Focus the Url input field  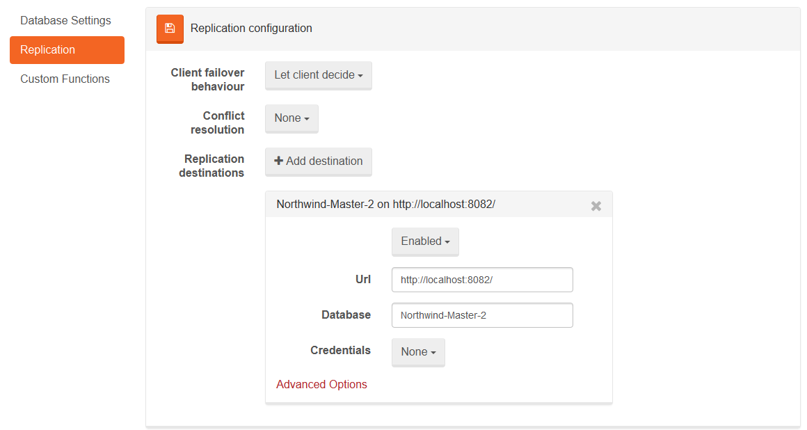click(x=482, y=280)
